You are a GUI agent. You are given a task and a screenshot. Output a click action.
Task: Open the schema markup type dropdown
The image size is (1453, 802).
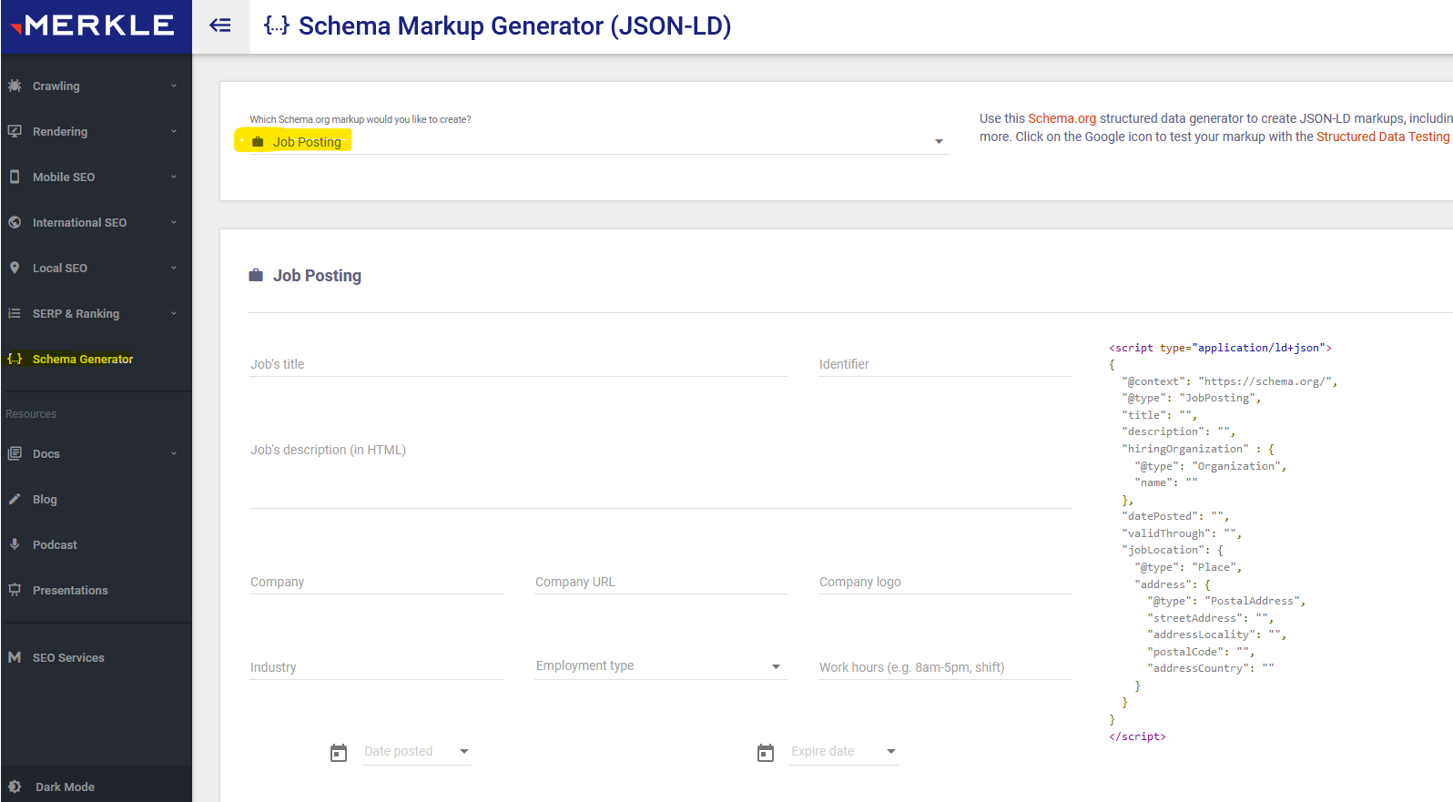[600, 141]
